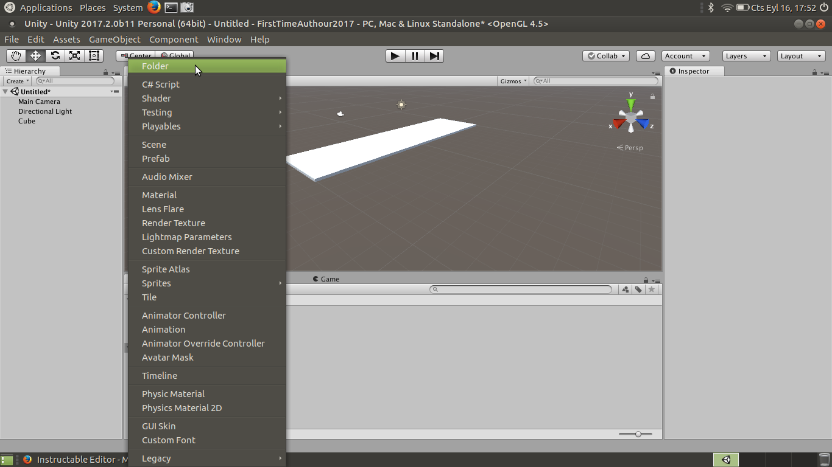Toggle the scene gizmo rotation lock
This screenshot has width=832, height=467.
pyautogui.click(x=652, y=96)
